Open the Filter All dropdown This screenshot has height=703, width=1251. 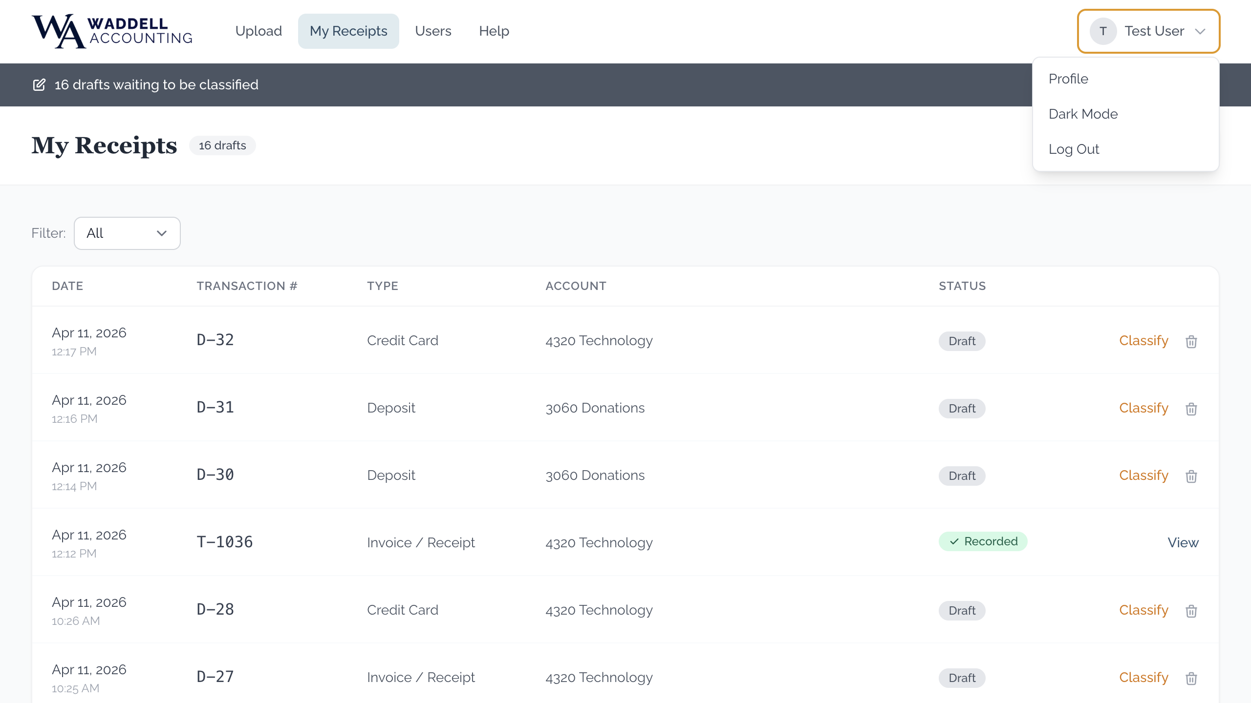coord(127,233)
